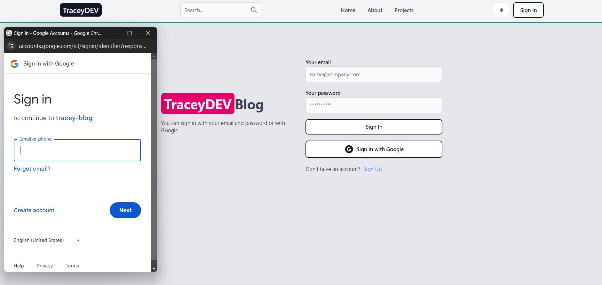Go to the About page
Screen dimensions: 602x285
coord(375,10)
